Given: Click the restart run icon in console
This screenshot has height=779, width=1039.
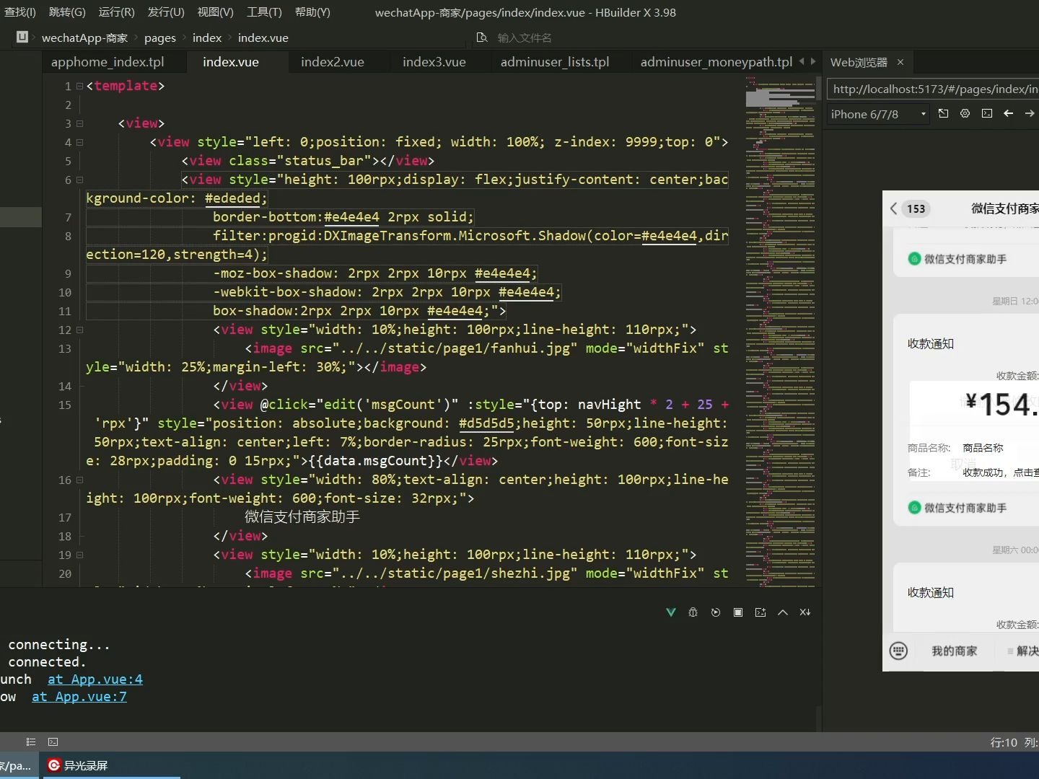Looking at the screenshot, I should [716, 612].
